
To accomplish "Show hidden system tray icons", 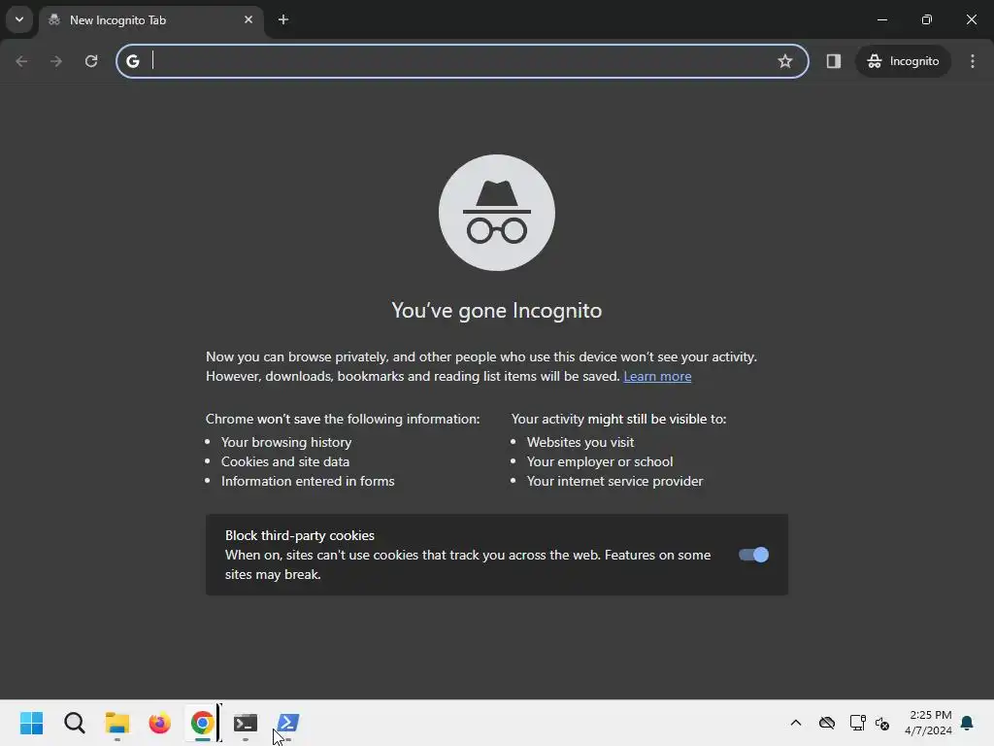I will 796,723.
